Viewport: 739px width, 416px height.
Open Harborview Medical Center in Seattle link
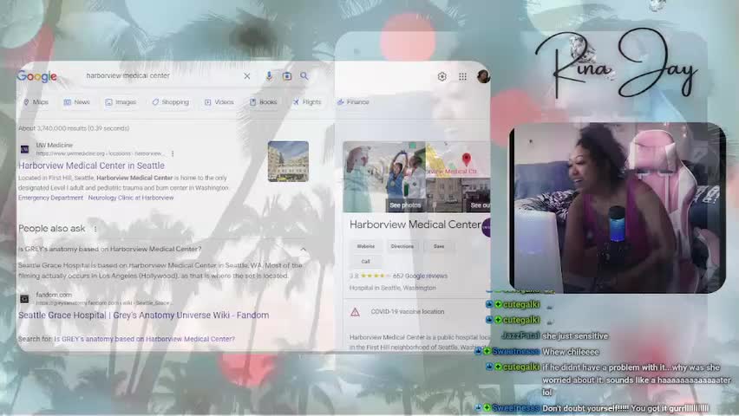[x=91, y=166]
